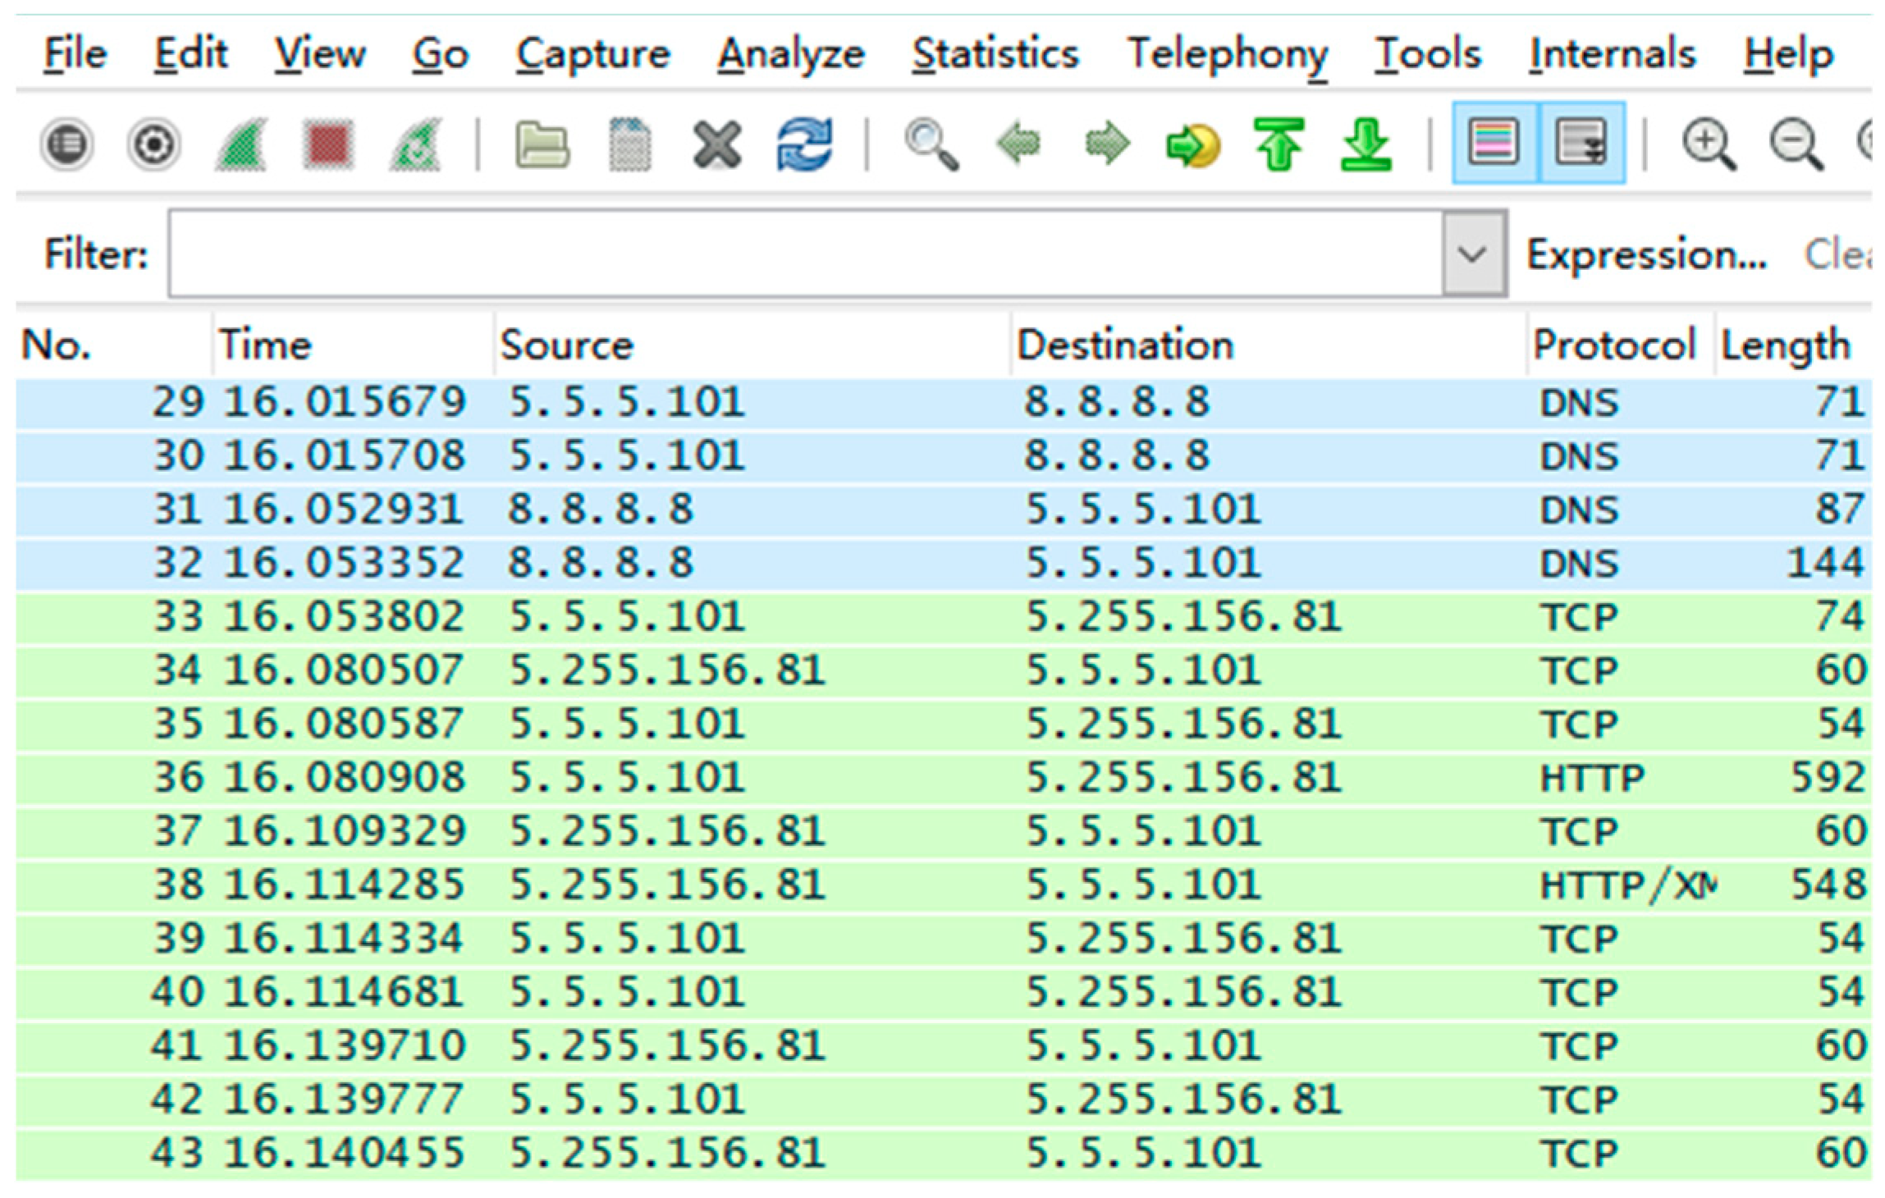Image resolution: width=1885 pixels, height=1198 pixels.
Task: Jump to the first packet
Action: [1279, 144]
